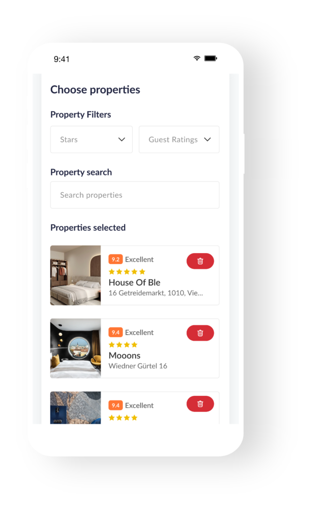Open the Stars filter dropdown
314x510 pixels.
click(91, 139)
